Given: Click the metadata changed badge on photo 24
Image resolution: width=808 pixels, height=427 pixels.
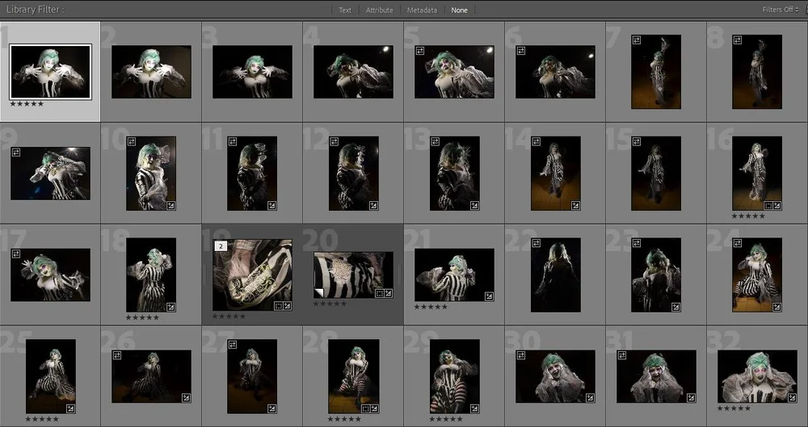Looking at the screenshot, I should tap(738, 243).
